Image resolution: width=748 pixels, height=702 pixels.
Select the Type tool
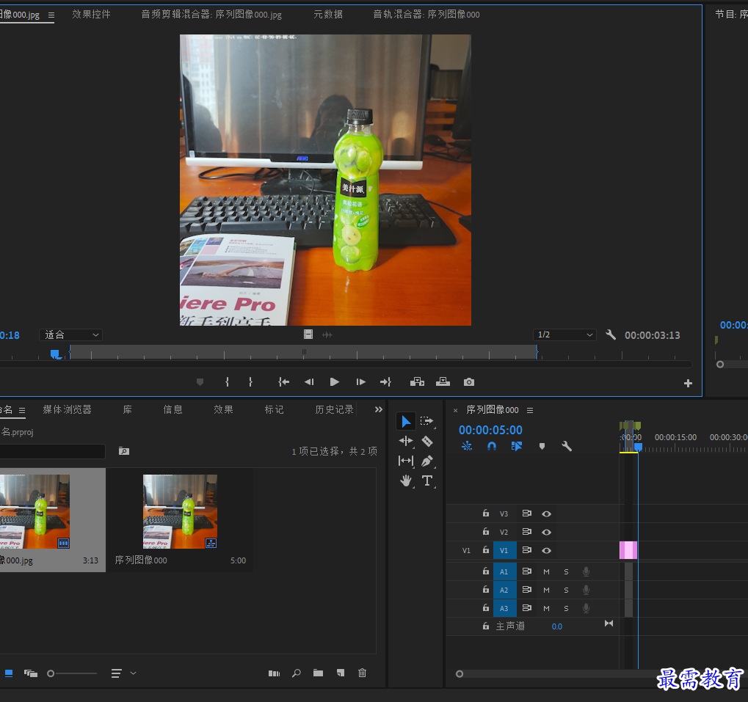(x=427, y=481)
